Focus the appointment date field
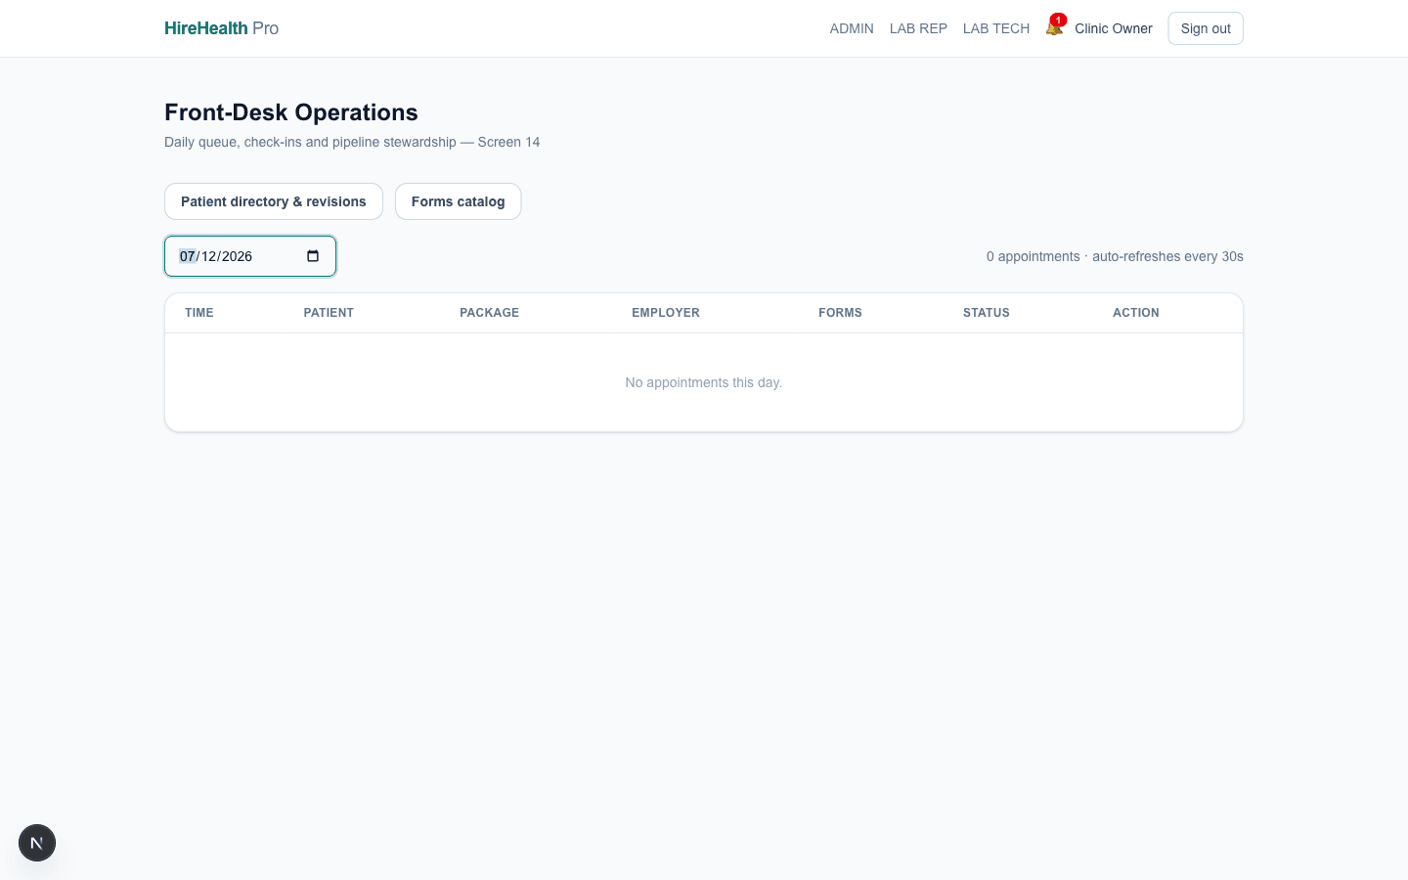1408x880 pixels. (250, 256)
